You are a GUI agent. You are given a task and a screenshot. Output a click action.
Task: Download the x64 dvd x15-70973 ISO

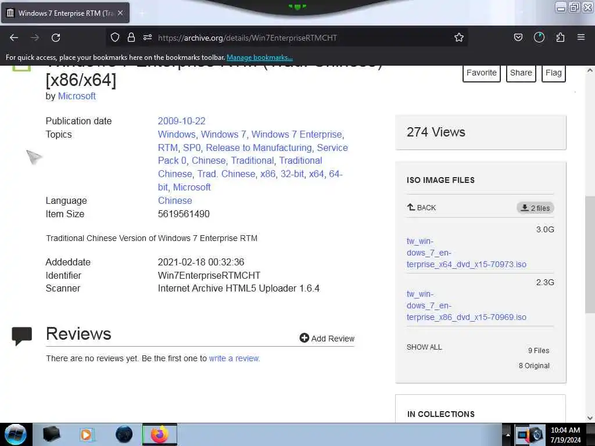tap(467, 253)
